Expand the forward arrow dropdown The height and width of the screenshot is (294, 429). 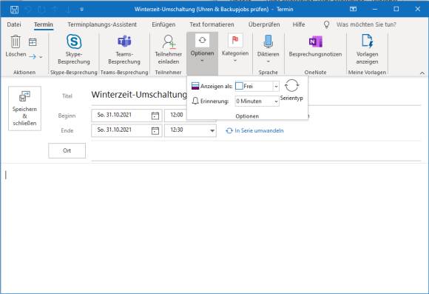[x=41, y=57]
